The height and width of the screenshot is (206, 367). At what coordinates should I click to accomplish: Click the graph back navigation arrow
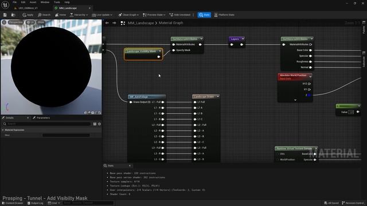pyautogui.click(x=107, y=23)
